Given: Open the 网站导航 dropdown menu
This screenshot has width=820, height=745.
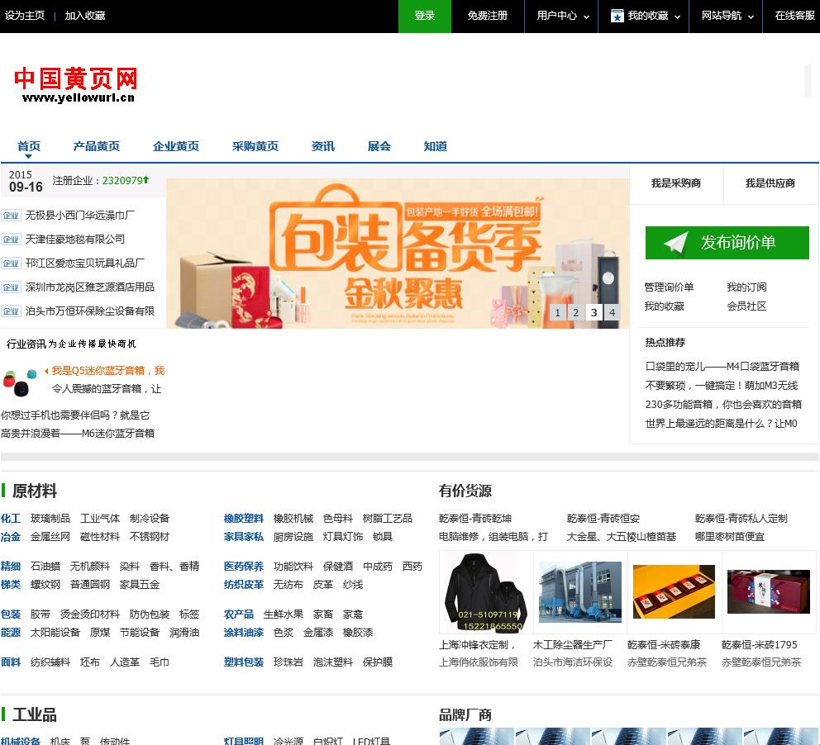Looking at the screenshot, I should click(722, 16).
